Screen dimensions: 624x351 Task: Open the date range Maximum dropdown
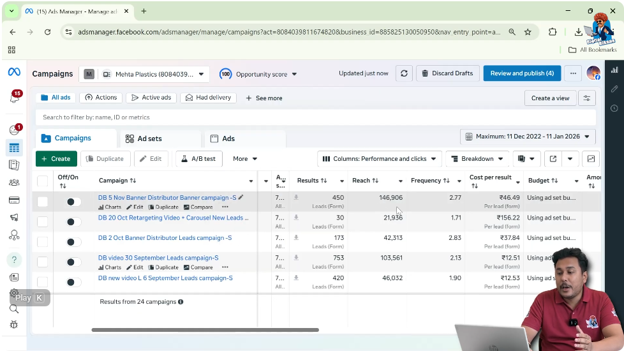(528, 137)
